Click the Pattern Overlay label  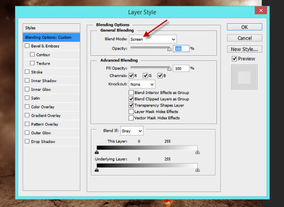click(44, 124)
